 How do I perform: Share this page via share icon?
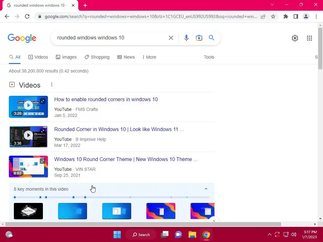coord(263,16)
